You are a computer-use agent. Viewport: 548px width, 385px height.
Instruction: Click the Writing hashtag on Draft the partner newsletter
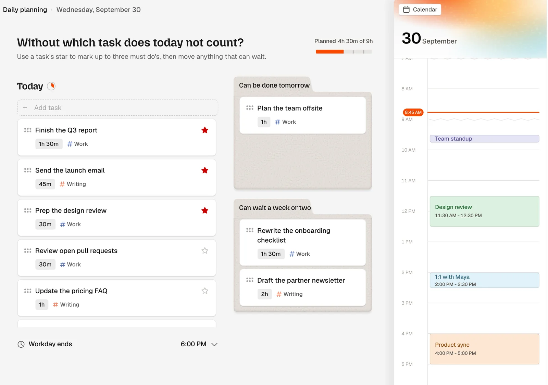[x=289, y=294]
